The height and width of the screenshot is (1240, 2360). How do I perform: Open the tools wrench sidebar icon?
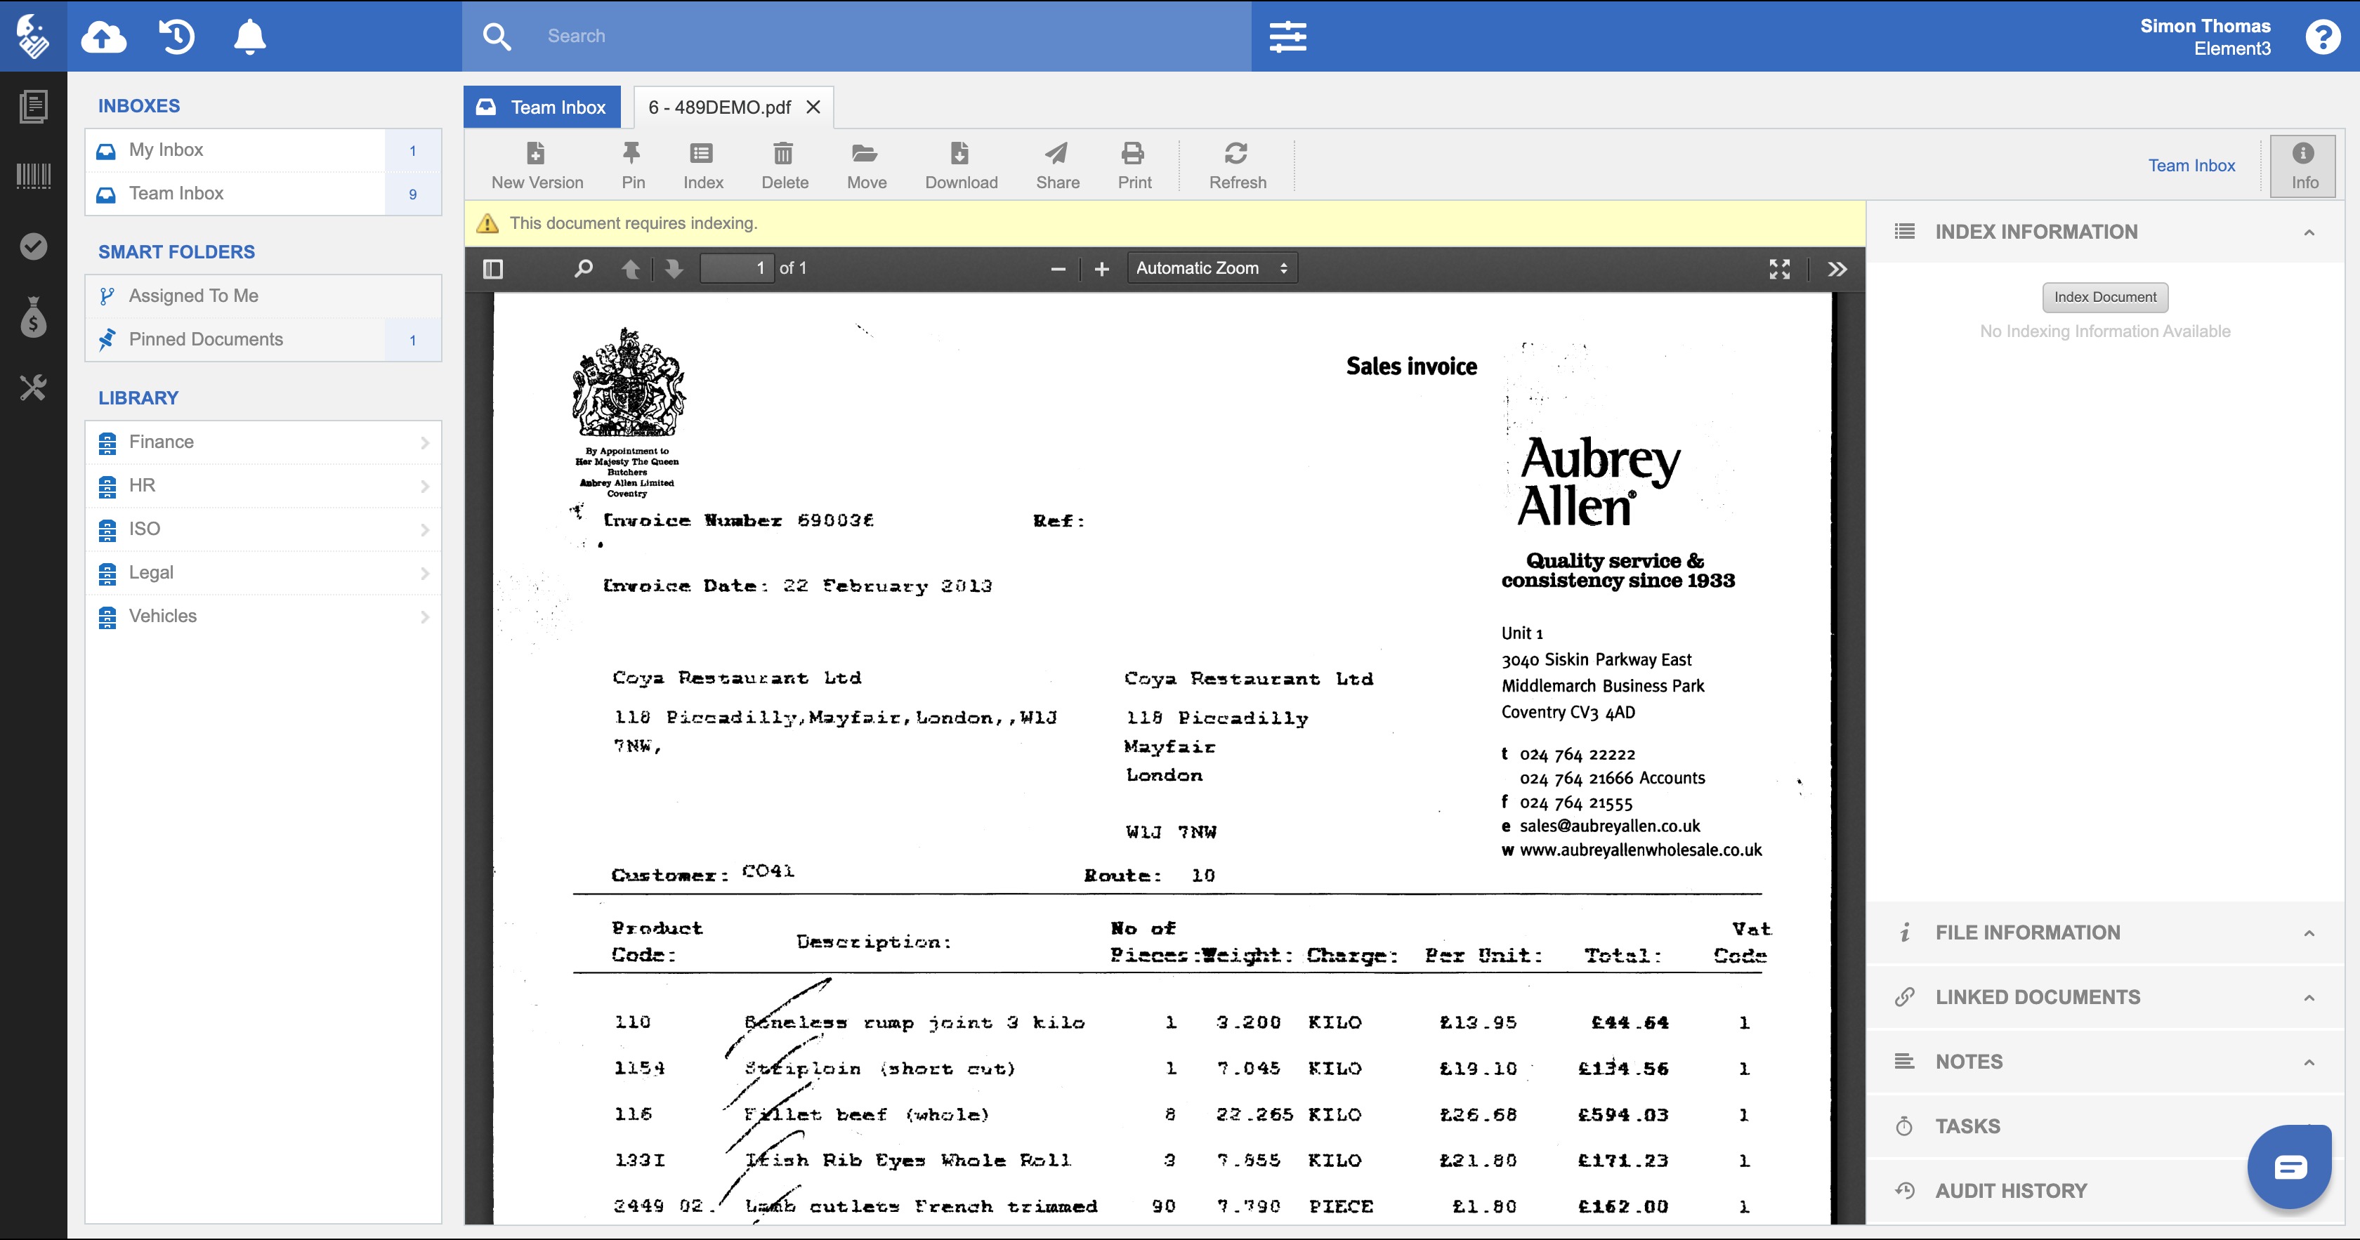point(34,388)
